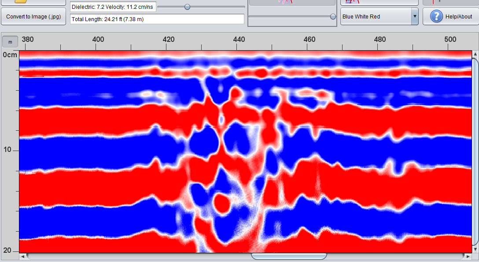Open the Help/About dialog
The height and width of the screenshot is (262, 479).
click(x=450, y=16)
